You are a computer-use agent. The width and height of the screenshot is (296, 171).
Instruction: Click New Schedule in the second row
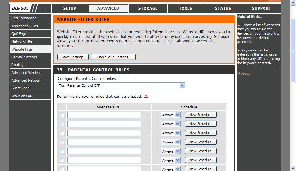tap(200, 124)
